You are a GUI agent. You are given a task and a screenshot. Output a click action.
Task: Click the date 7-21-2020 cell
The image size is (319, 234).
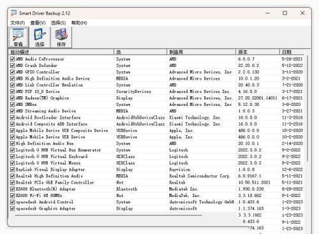(x=292, y=85)
